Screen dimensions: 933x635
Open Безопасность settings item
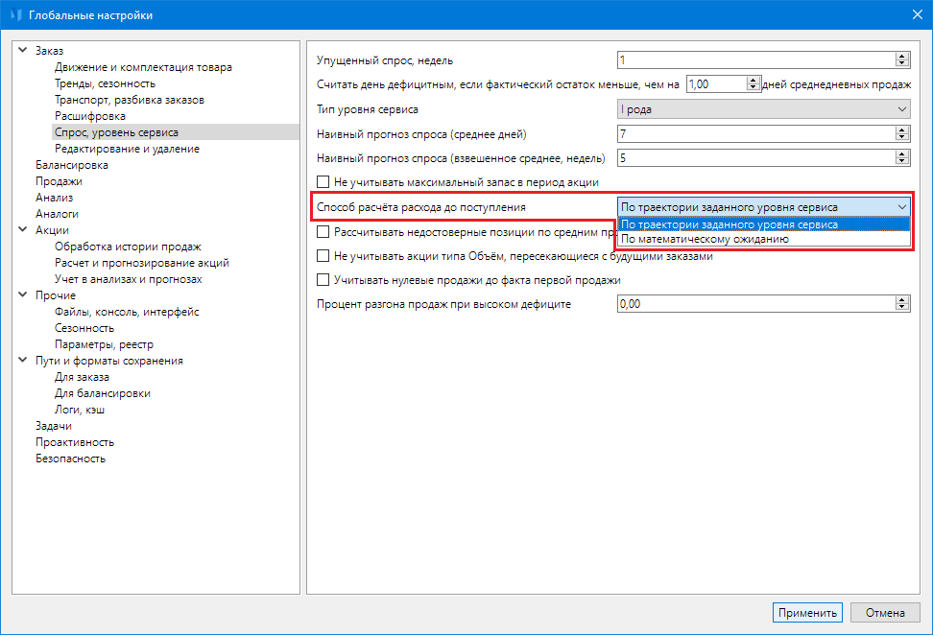[x=71, y=459]
